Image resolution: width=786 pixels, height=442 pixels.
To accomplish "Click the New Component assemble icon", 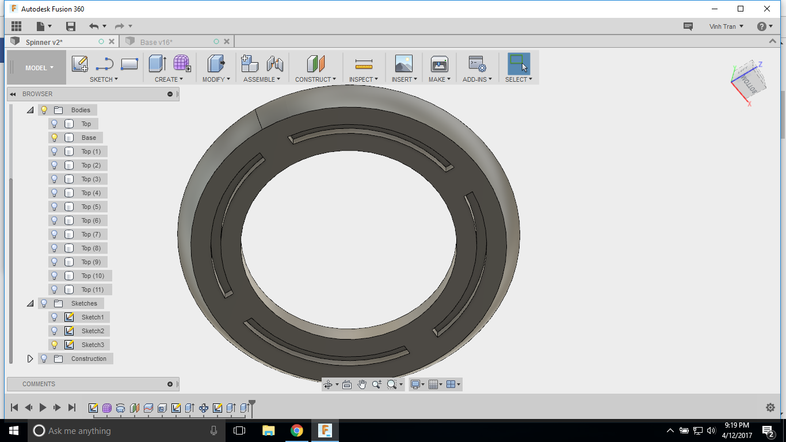I will click(250, 64).
